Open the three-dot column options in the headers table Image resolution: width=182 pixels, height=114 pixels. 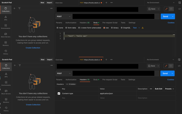[x=151, y=89]
